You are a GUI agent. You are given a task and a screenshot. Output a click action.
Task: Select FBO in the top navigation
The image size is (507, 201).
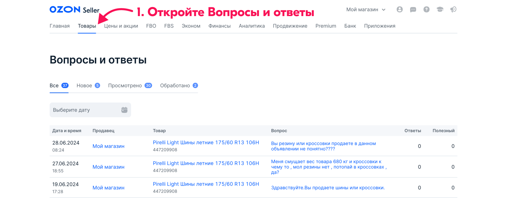[x=151, y=26]
